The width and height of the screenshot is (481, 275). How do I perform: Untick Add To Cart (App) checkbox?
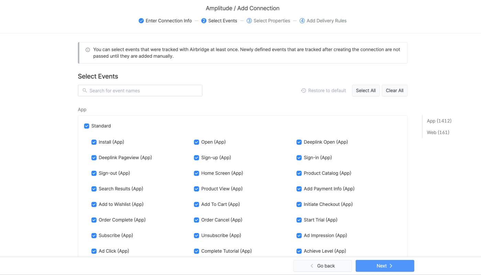(197, 204)
